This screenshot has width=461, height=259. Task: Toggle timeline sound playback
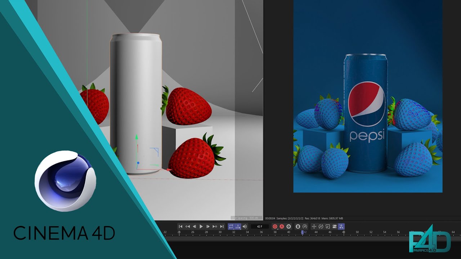click(x=245, y=227)
